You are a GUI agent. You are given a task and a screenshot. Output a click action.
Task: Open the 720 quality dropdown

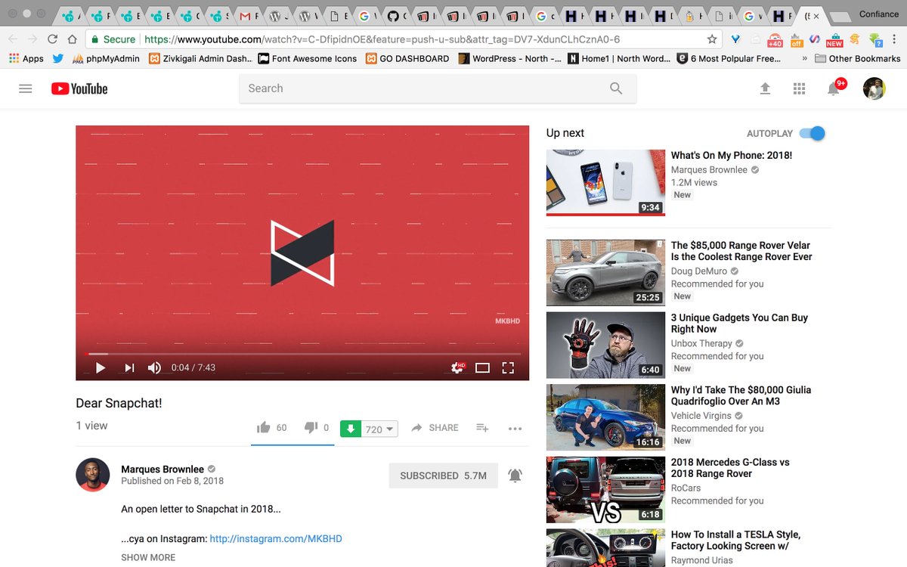pos(379,429)
